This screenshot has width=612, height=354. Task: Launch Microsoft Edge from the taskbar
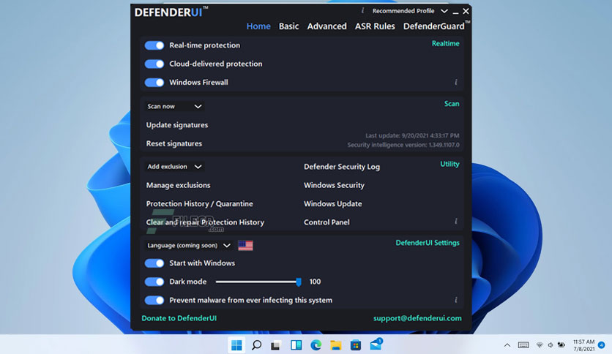pyautogui.click(x=316, y=344)
